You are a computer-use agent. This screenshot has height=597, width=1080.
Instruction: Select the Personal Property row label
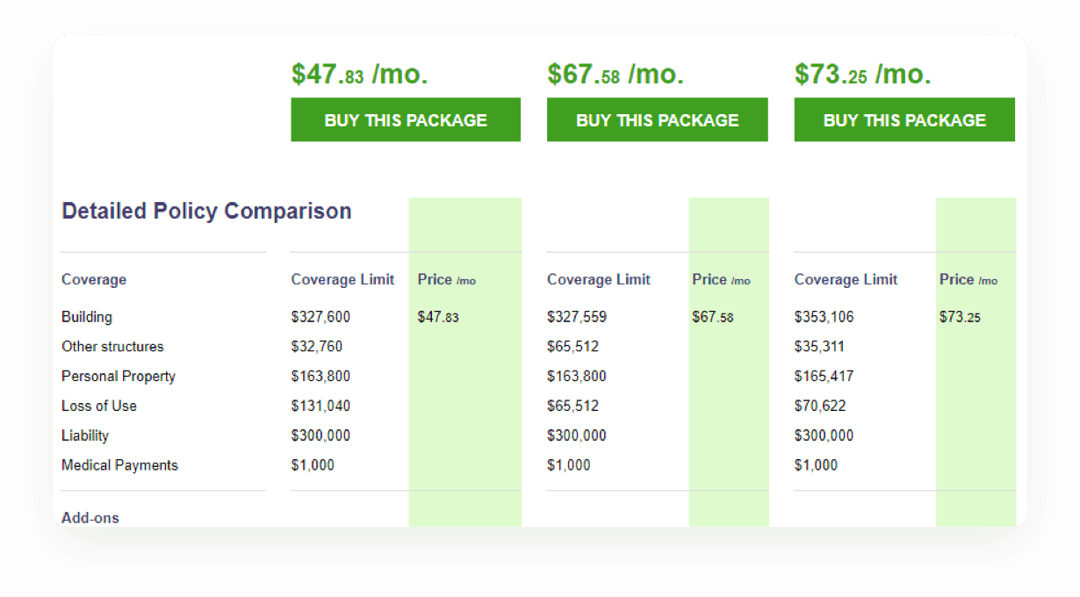point(119,377)
